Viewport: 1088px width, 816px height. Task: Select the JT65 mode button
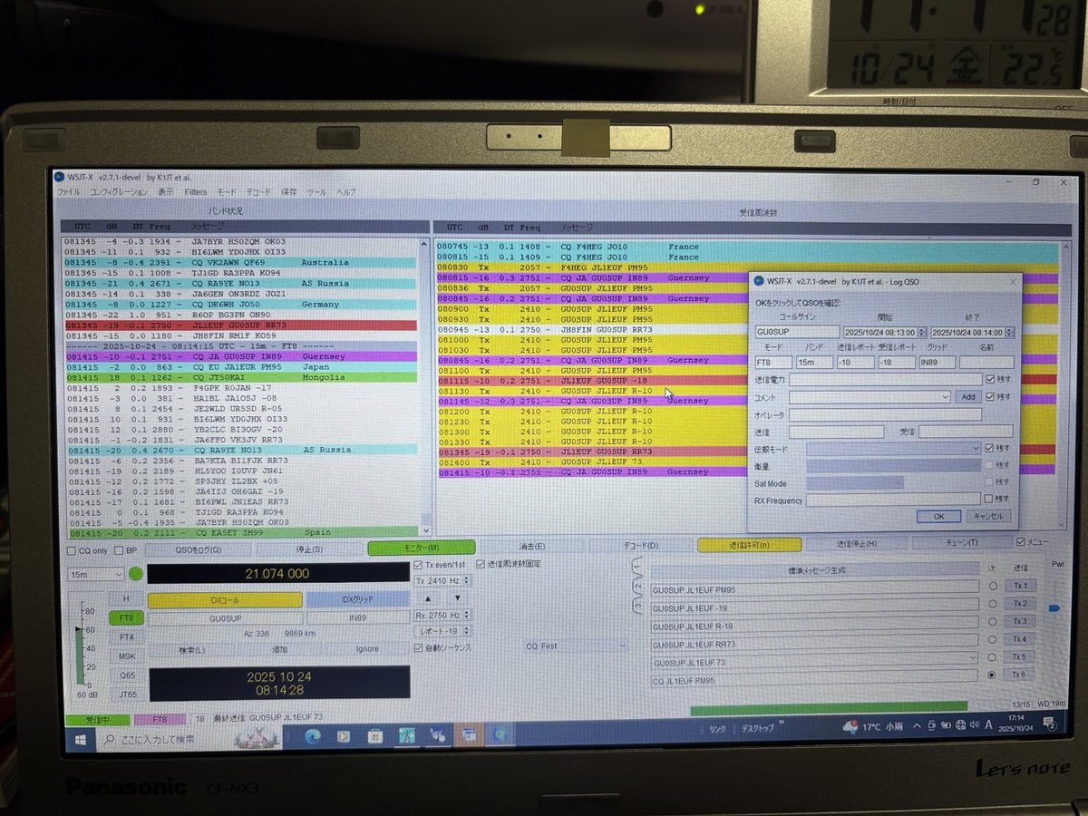(x=126, y=695)
